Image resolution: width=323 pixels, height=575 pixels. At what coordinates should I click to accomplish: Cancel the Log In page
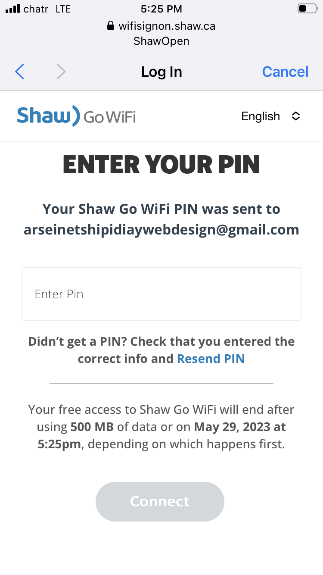(x=285, y=72)
